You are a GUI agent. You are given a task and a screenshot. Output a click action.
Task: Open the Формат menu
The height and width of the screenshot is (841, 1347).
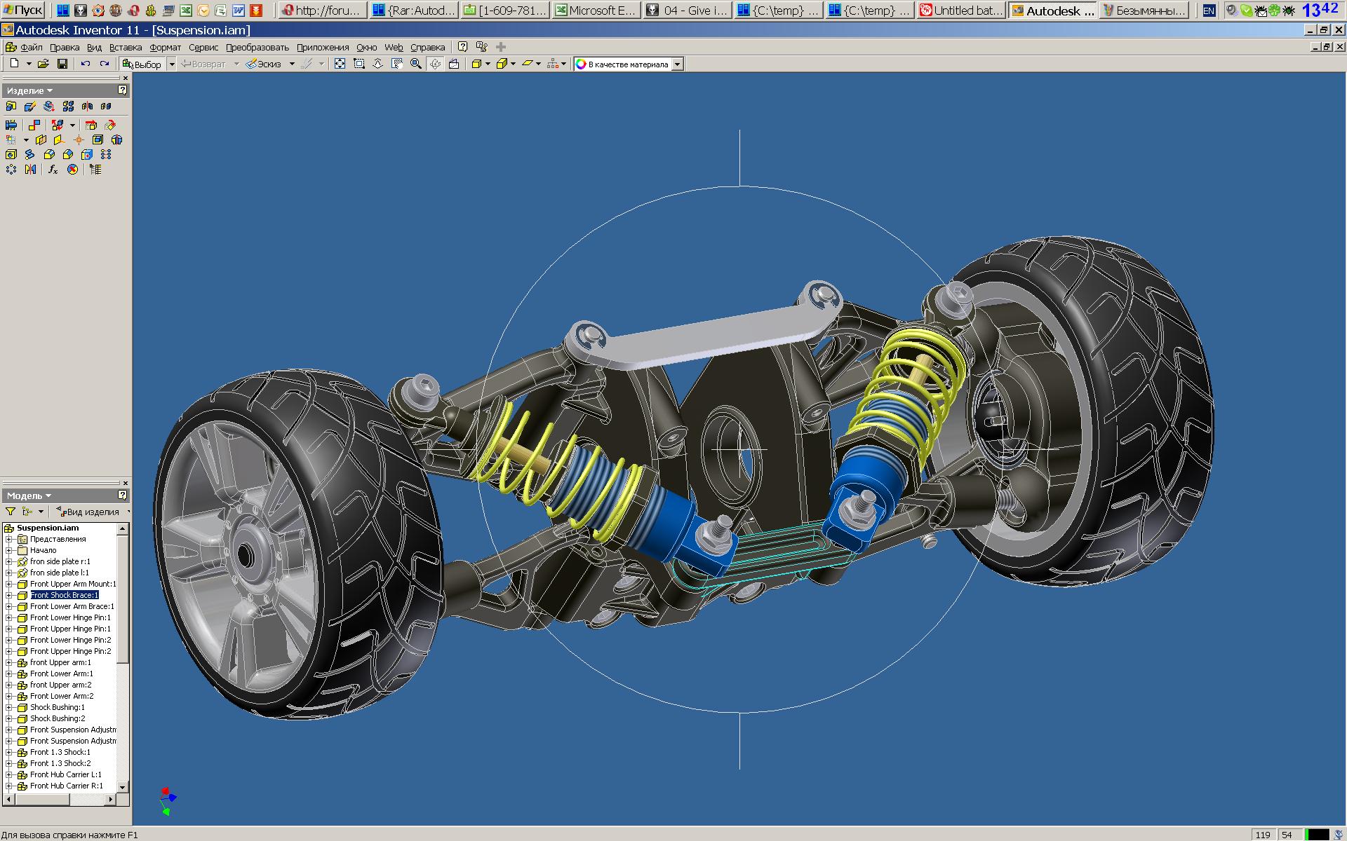165,47
